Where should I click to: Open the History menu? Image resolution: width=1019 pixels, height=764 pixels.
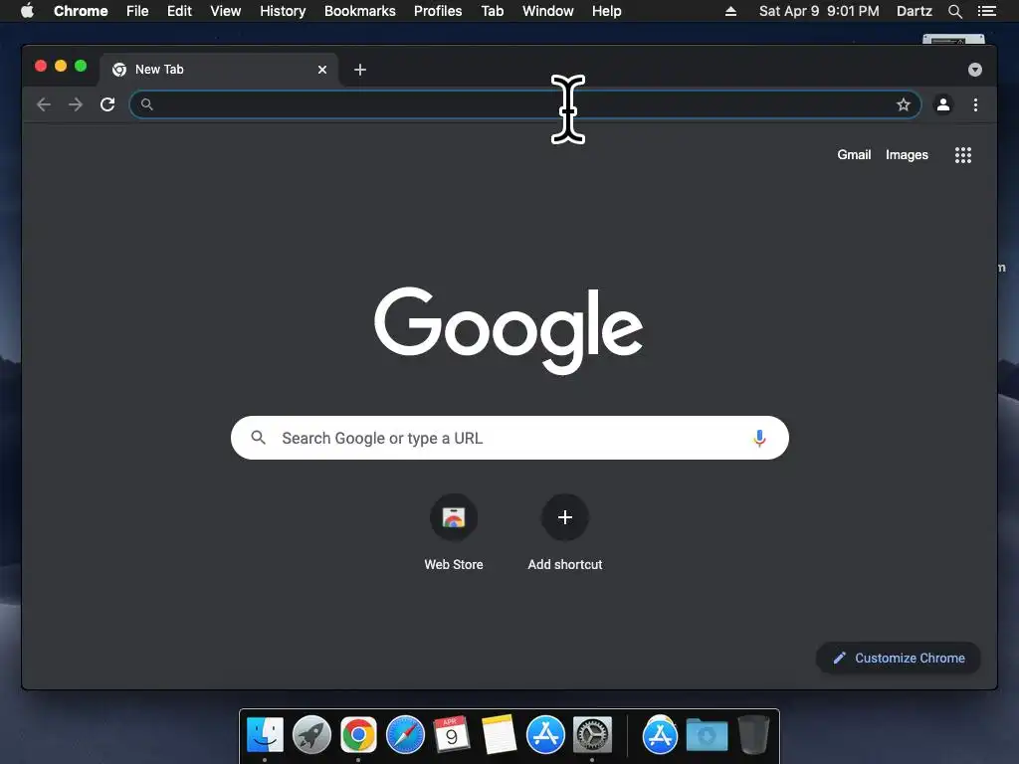click(283, 11)
